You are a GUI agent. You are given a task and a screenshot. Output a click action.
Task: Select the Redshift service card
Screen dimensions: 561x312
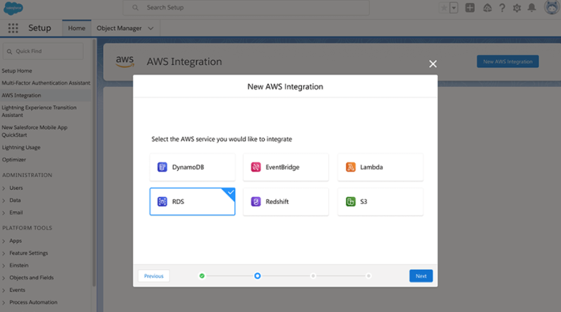tap(286, 201)
